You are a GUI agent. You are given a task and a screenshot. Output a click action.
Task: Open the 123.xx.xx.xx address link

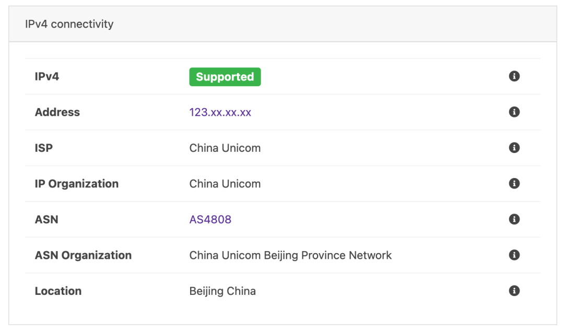(220, 112)
